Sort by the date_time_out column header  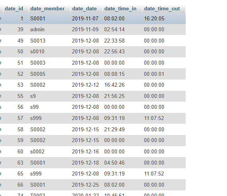(x=162, y=9)
